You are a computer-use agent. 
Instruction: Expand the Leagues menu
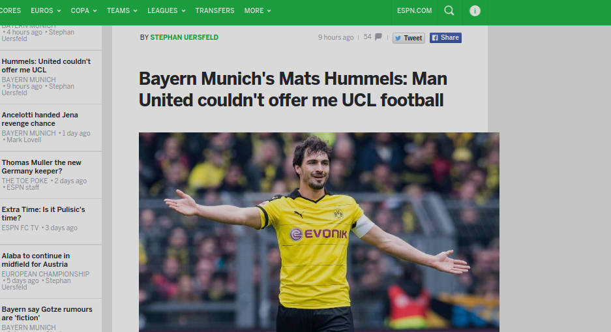point(166,10)
